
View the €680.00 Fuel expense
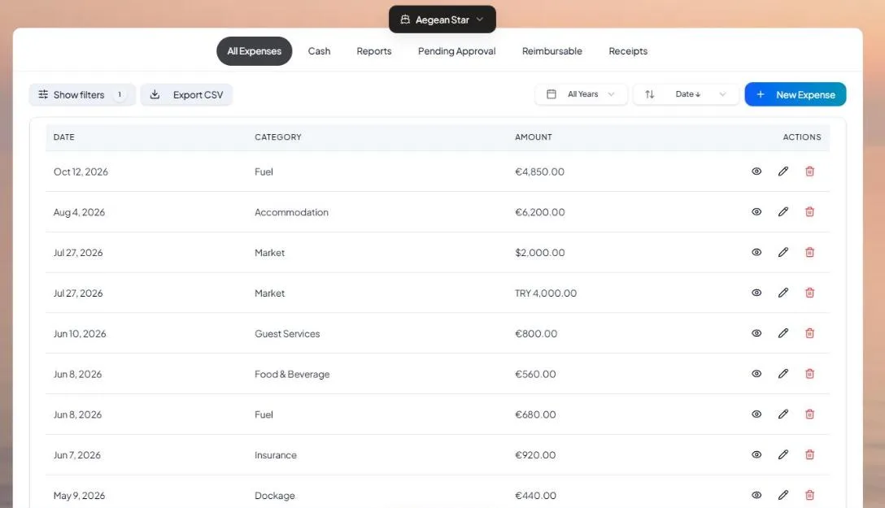pos(756,415)
